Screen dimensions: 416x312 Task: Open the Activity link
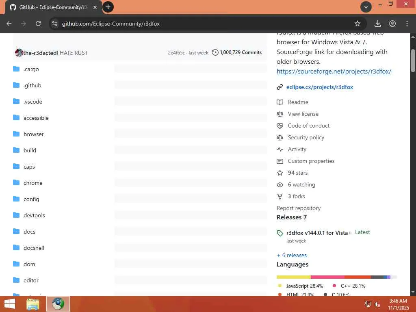point(297,149)
